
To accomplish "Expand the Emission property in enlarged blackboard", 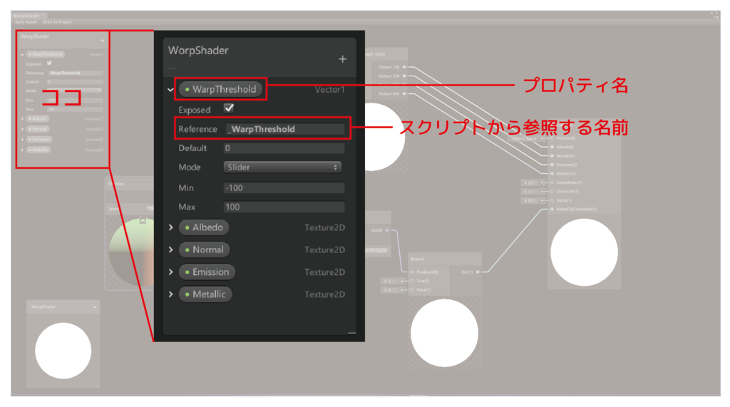I will 171,272.
